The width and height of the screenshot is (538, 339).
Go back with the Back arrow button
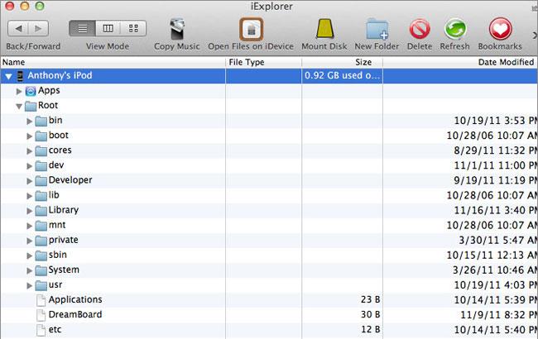tap(18, 28)
